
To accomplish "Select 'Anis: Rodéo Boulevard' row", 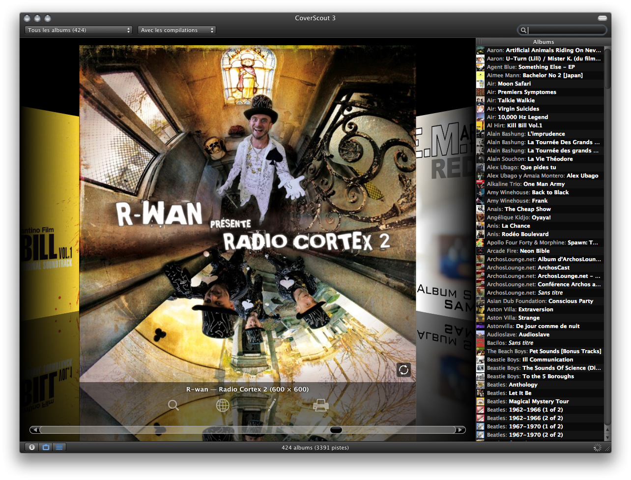I will [x=540, y=234].
